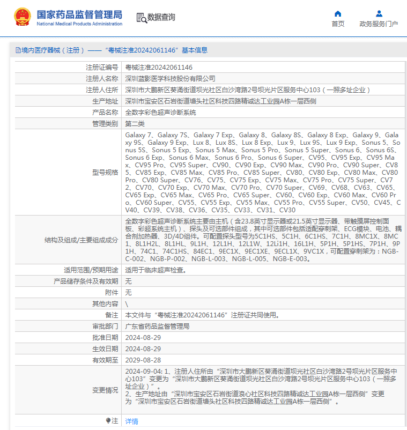Click the bulb icon beside 注

(x=108, y=421)
